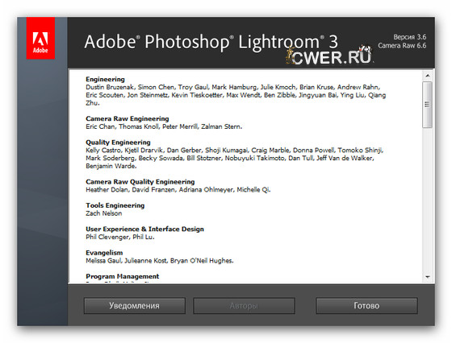452x343 pixels.
Task: Click the Версия 3.6 version text
Action: pos(410,37)
